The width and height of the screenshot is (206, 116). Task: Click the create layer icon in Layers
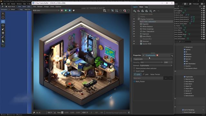click(x=135, y=11)
